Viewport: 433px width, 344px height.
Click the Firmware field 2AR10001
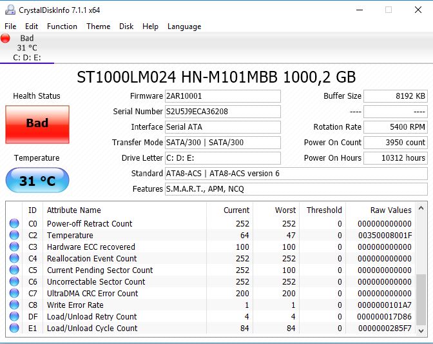223,96
